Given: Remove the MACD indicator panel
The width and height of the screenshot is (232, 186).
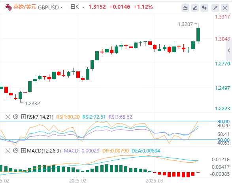Looking at the screenshot, I should pyautogui.click(x=8, y=151).
